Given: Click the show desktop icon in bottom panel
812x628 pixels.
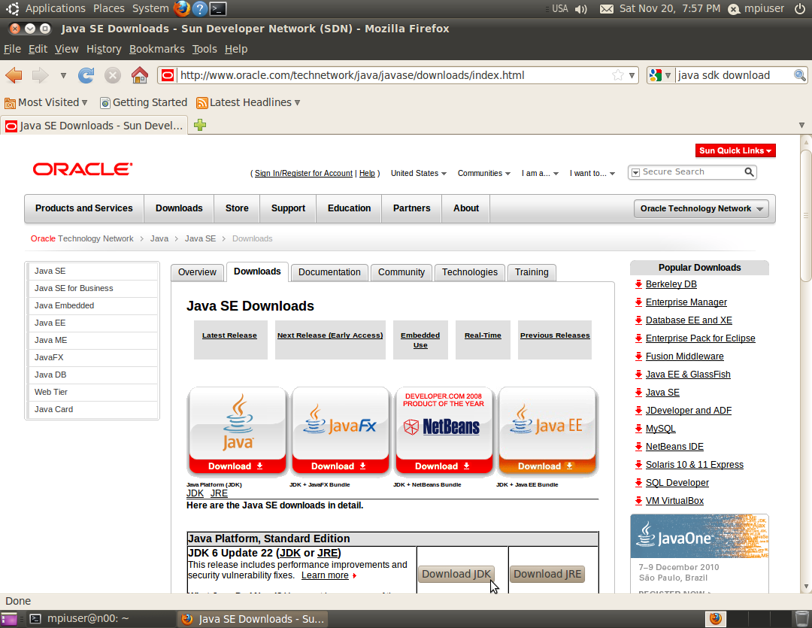Looking at the screenshot, I should pyautogui.click(x=9, y=619).
